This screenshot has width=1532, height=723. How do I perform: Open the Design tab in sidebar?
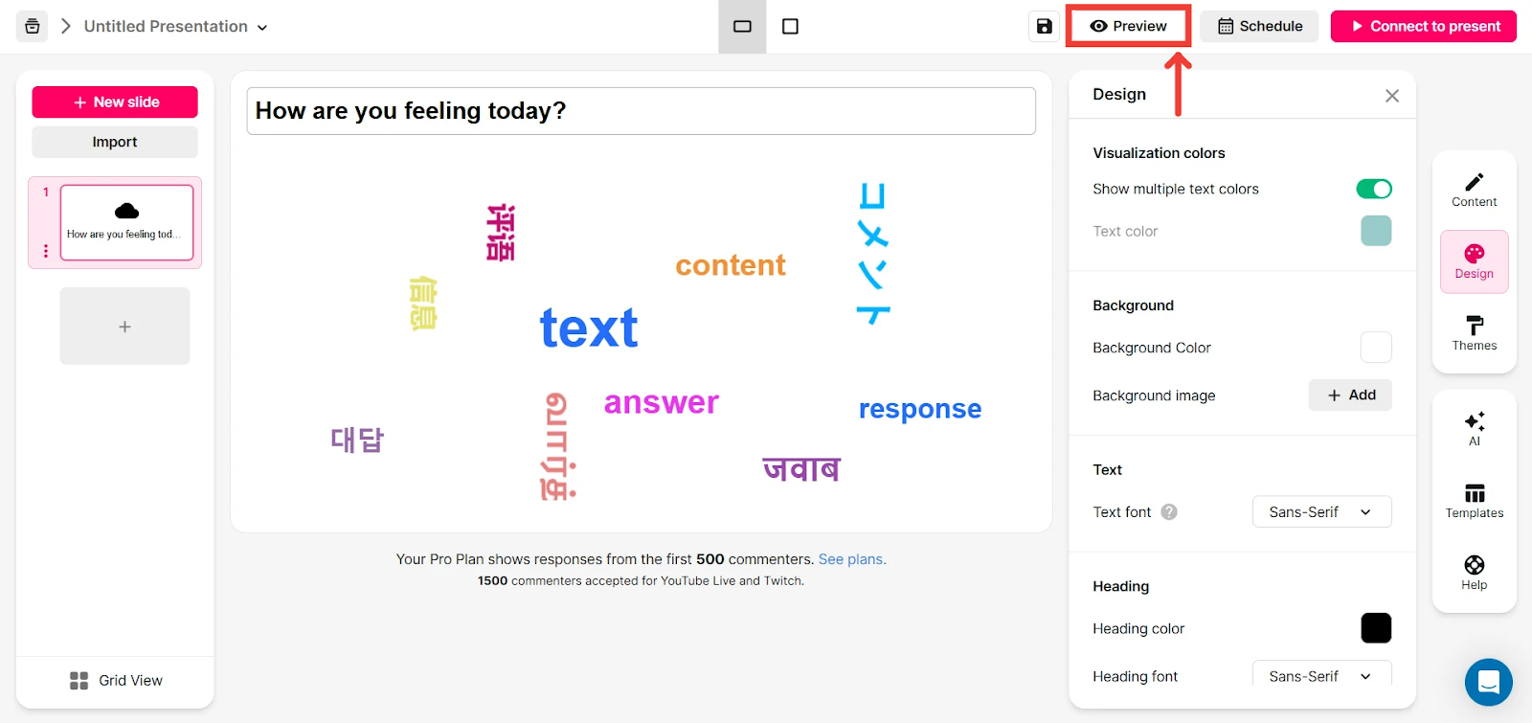(1475, 261)
